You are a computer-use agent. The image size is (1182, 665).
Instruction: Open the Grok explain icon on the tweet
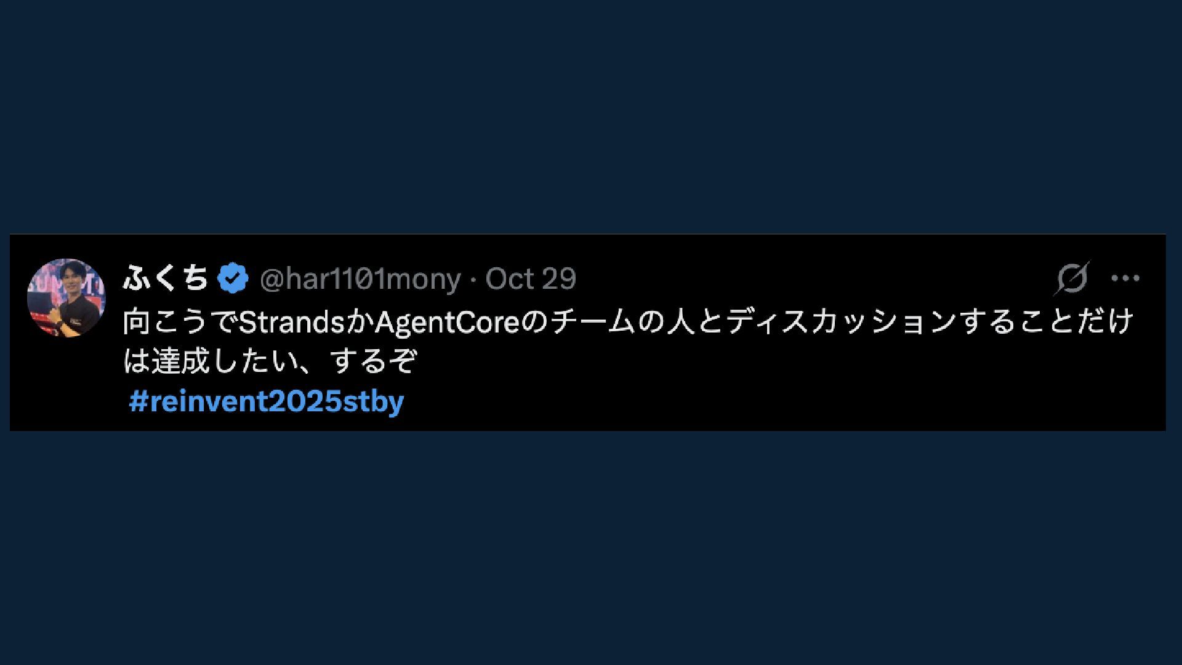(1071, 278)
